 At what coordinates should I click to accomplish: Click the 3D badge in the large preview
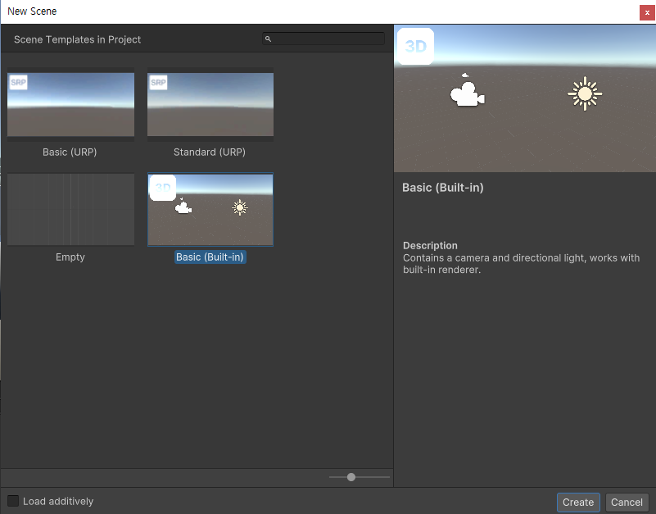tap(415, 46)
